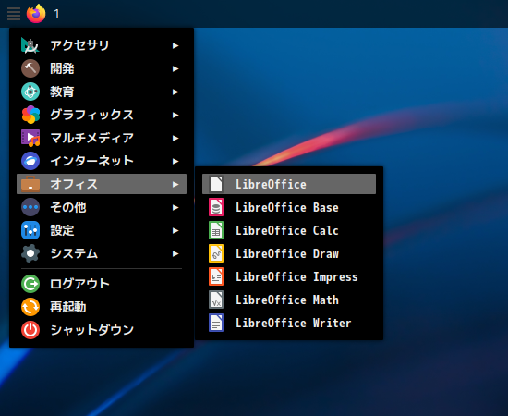
Task: Click the その他 three-dots icon
Action: click(x=30, y=207)
